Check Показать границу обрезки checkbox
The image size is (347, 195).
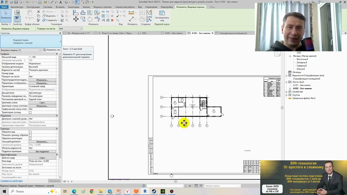(x=30, y=135)
